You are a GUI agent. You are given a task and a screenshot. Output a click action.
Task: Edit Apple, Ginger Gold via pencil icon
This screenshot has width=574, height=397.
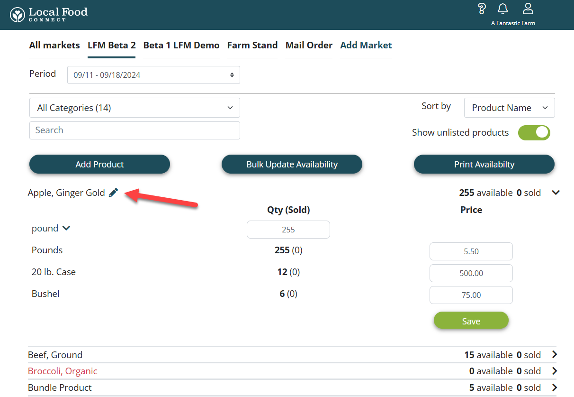pos(113,193)
